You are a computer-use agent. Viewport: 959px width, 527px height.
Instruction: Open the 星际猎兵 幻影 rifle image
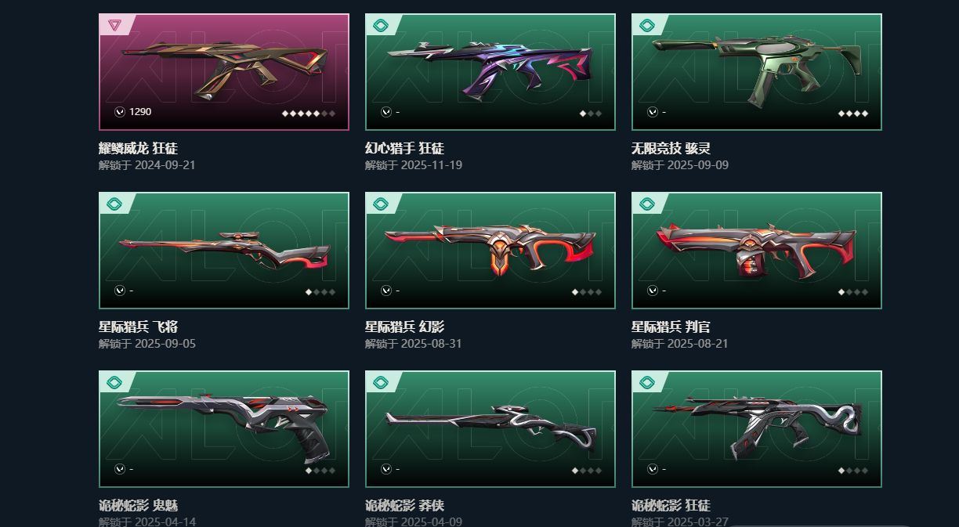(x=490, y=250)
